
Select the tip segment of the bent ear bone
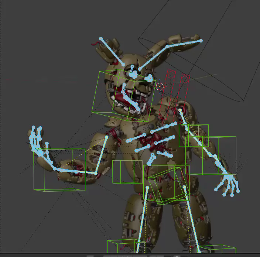[x=184, y=43]
